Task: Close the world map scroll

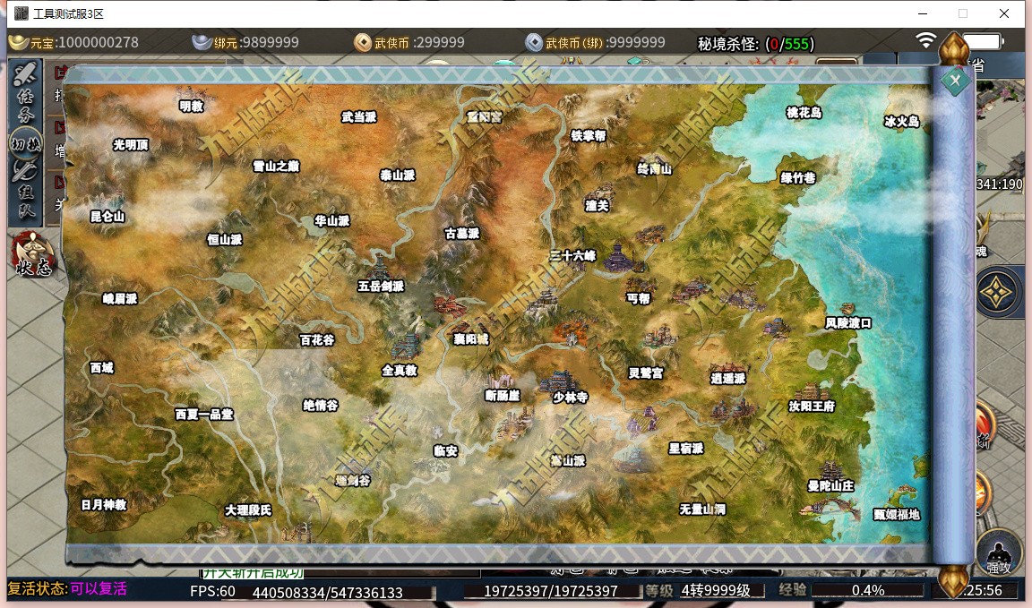Action: tap(955, 81)
